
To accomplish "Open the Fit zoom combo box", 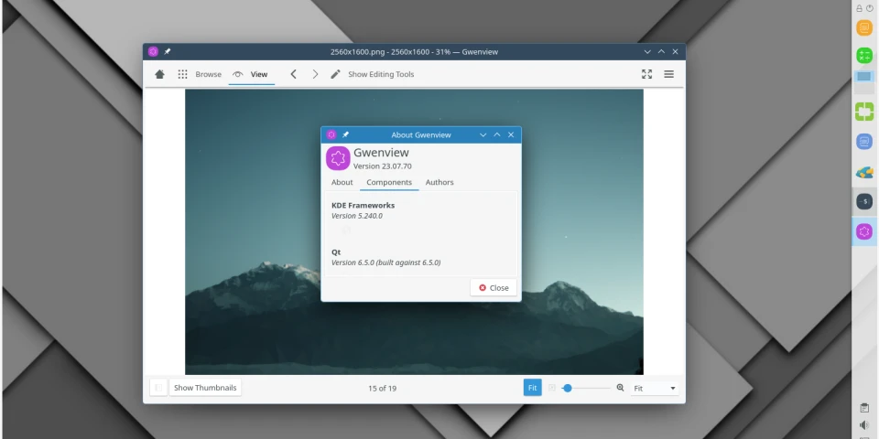I will coord(655,388).
